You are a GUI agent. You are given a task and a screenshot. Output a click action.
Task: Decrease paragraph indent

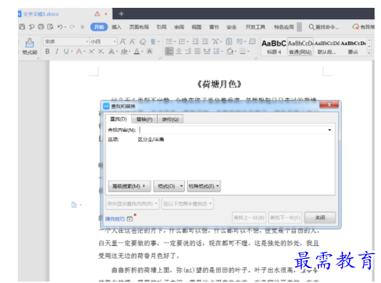(x=195, y=41)
